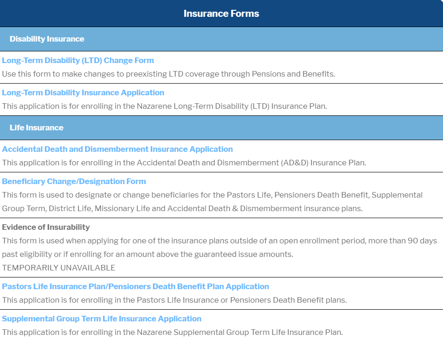Click description about changing preexisting LTD coverage
Image resolution: width=443 pixels, height=341 pixels.
[x=169, y=74]
